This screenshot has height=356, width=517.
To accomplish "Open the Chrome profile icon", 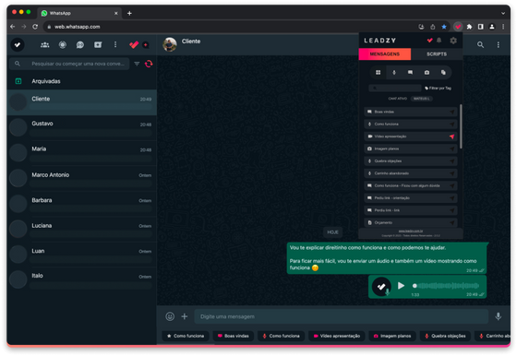I will tap(492, 27).
